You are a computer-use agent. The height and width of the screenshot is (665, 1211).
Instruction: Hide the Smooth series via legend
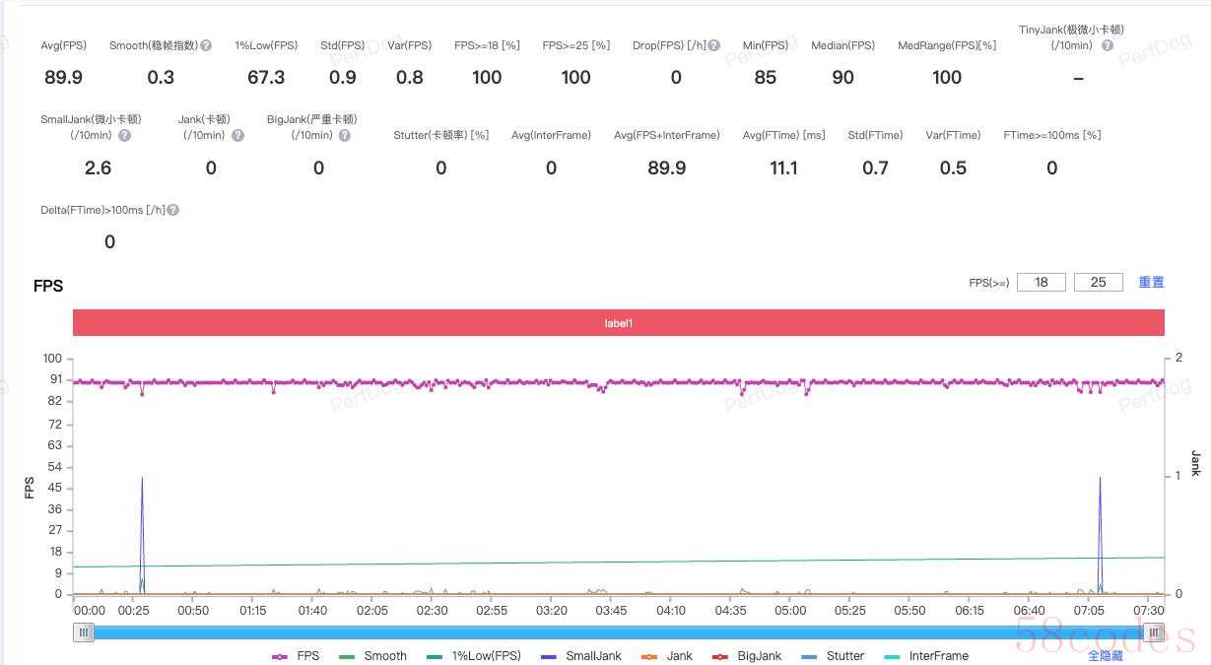[x=372, y=656]
